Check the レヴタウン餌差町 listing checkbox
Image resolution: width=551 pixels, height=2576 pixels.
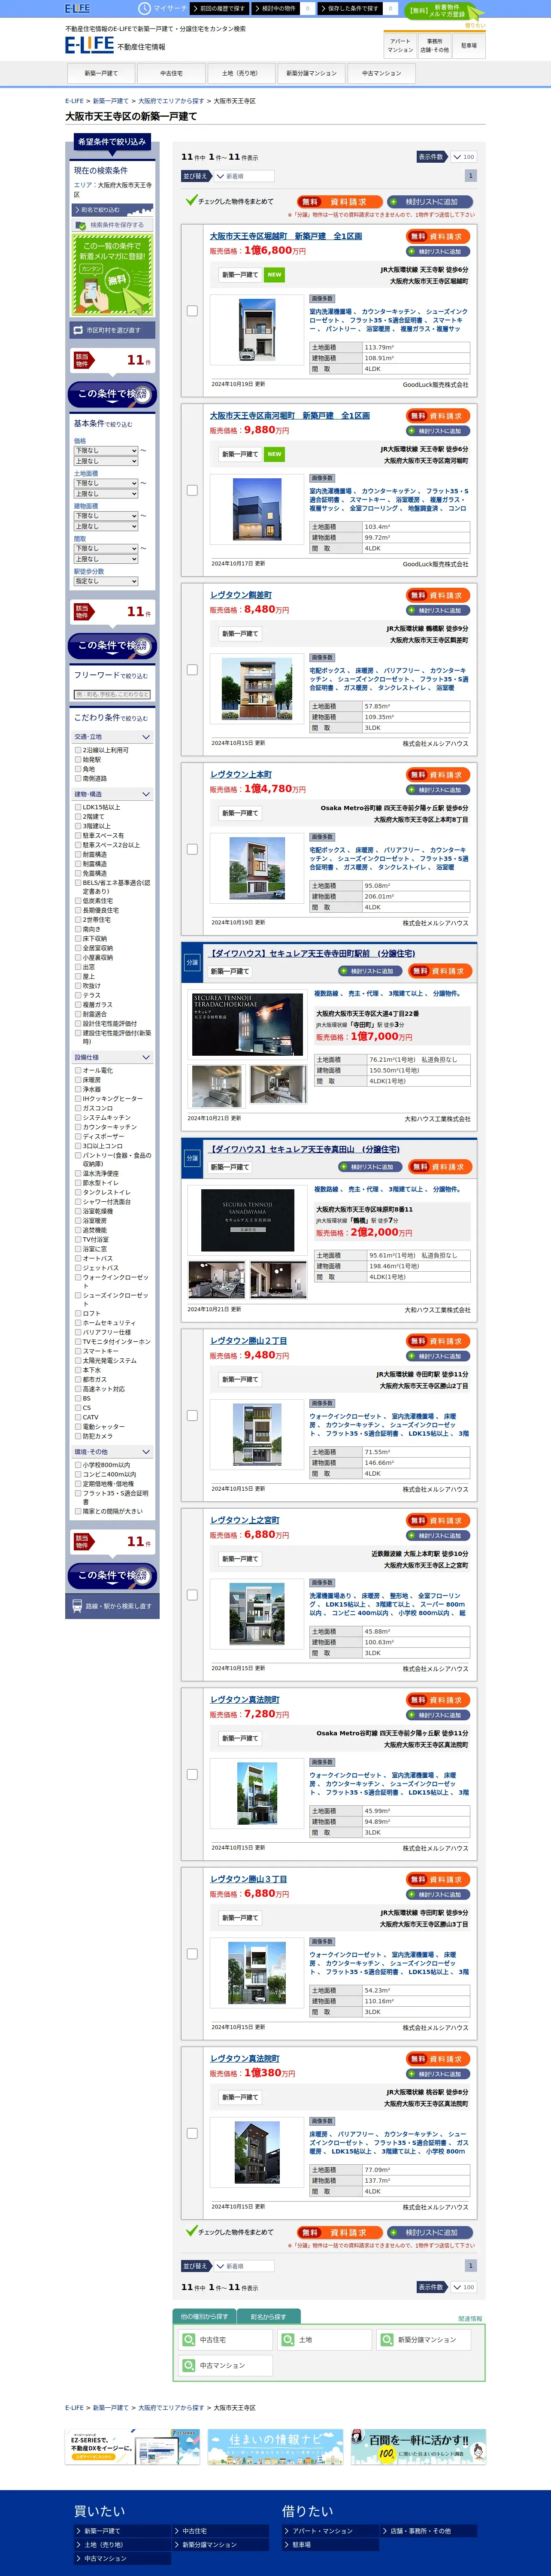coord(192,670)
